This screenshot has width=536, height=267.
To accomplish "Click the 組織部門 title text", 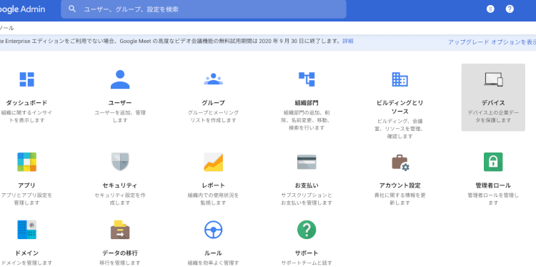I will [307, 102].
